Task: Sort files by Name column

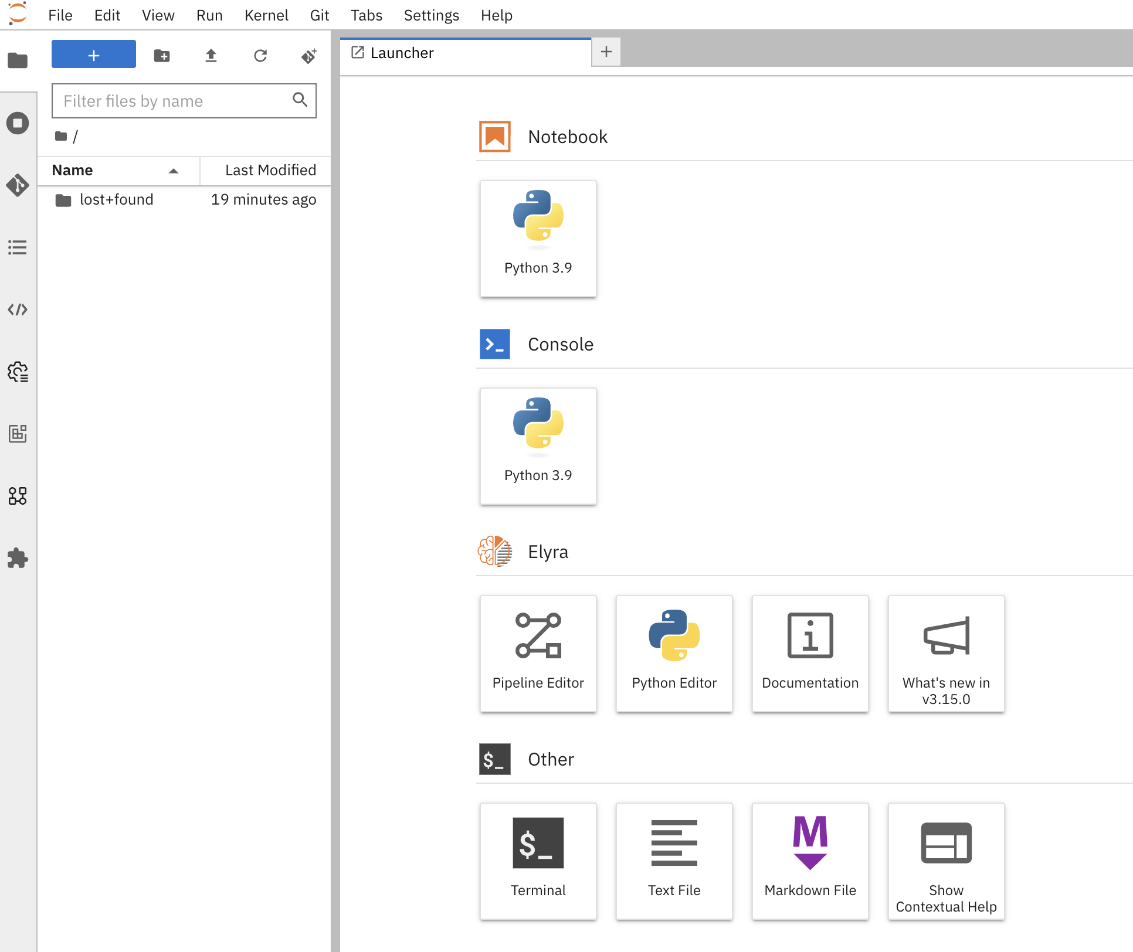Action: 118,170
